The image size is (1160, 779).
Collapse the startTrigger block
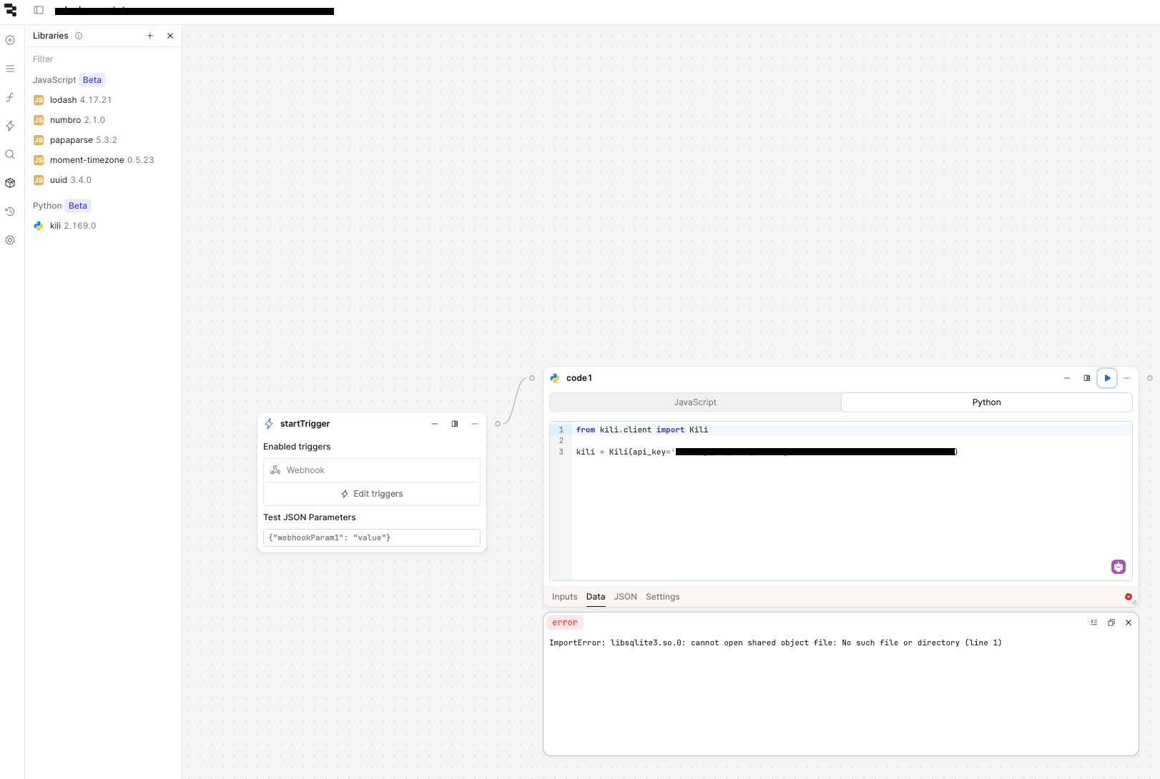click(435, 424)
